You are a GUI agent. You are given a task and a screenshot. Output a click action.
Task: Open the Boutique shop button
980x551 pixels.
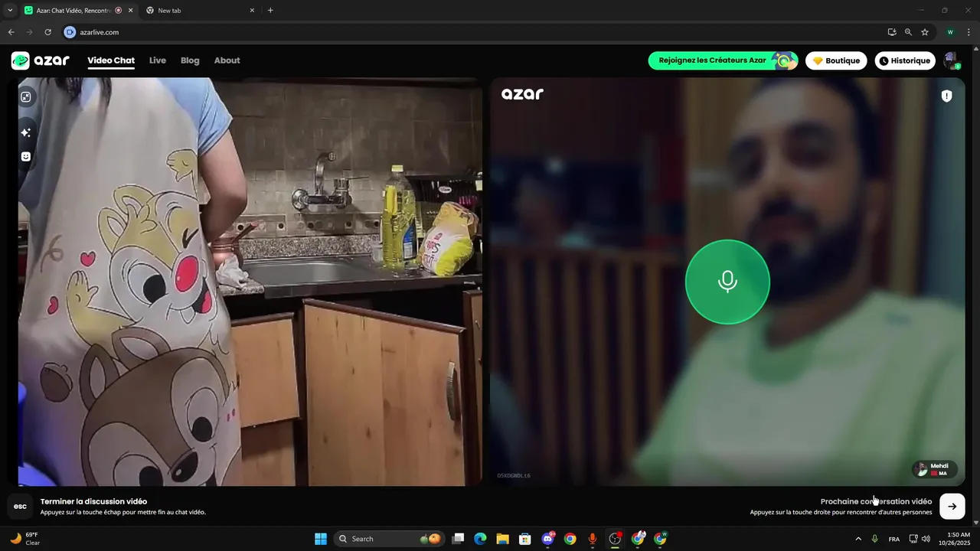coord(836,60)
